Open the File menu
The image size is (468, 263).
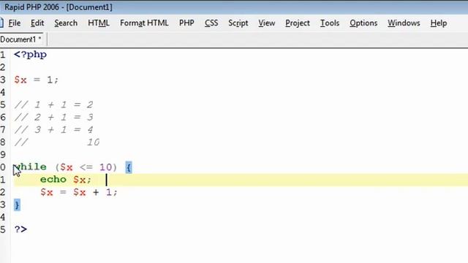[14, 23]
